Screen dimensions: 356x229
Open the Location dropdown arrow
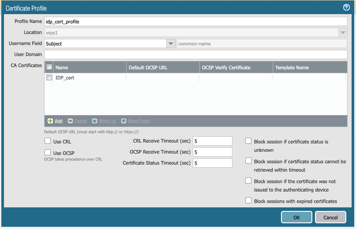(x=343, y=33)
